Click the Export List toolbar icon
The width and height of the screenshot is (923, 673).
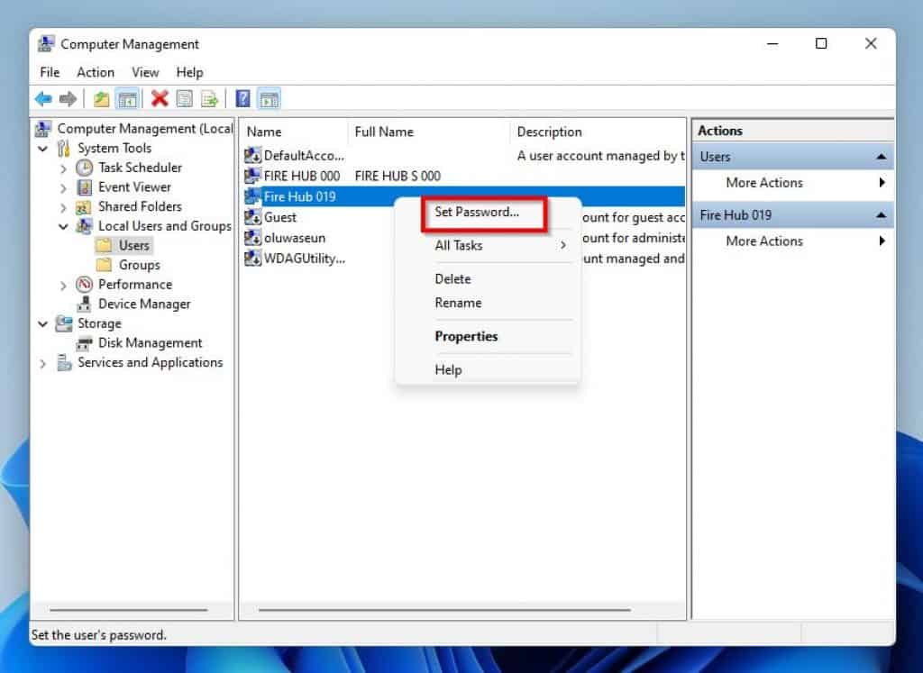[x=209, y=99]
